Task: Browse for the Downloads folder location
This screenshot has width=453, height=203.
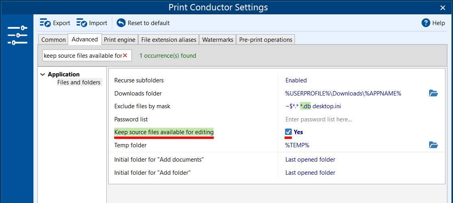Action: pyautogui.click(x=433, y=93)
